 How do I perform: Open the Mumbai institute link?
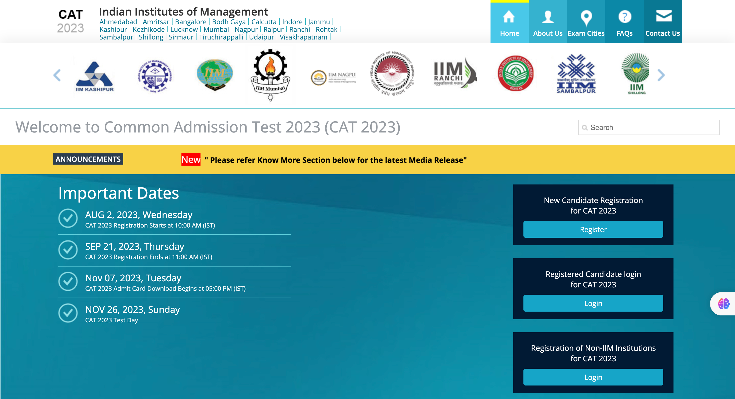click(x=216, y=30)
